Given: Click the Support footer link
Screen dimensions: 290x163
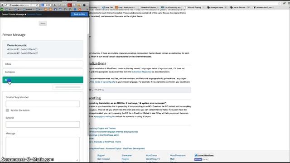Looking at the screenshot, I should (101, 155).
